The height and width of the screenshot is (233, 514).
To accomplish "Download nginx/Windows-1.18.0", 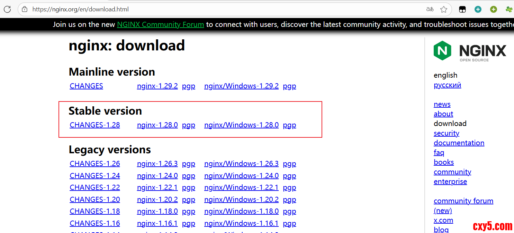I will tap(242, 211).
